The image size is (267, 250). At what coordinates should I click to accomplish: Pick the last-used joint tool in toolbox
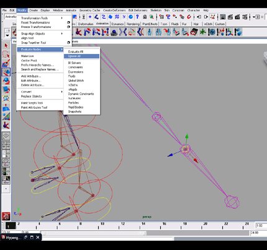pyautogui.click(x=6, y=125)
